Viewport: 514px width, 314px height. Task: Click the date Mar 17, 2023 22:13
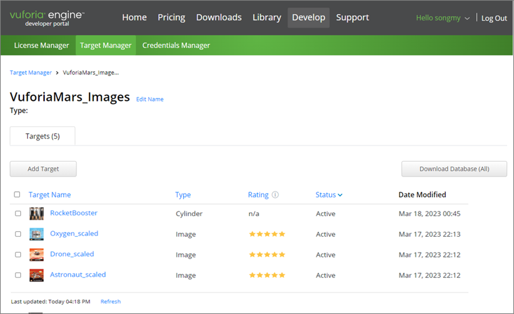coord(430,234)
